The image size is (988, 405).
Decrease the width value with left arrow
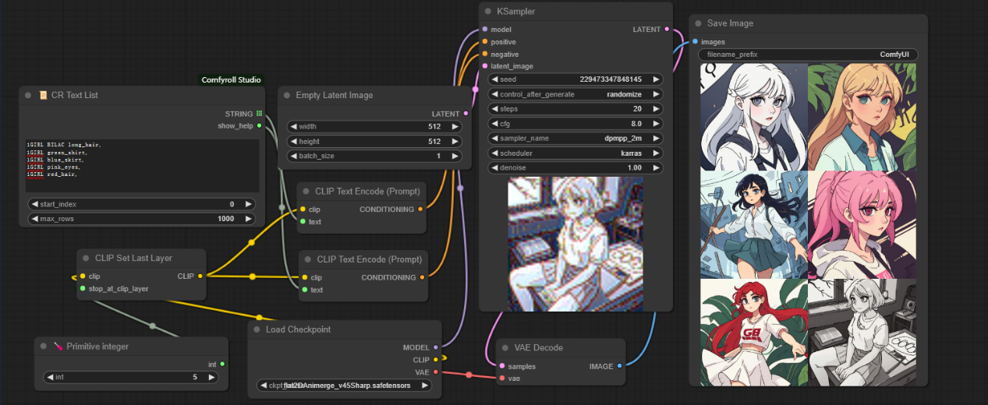(292, 126)
